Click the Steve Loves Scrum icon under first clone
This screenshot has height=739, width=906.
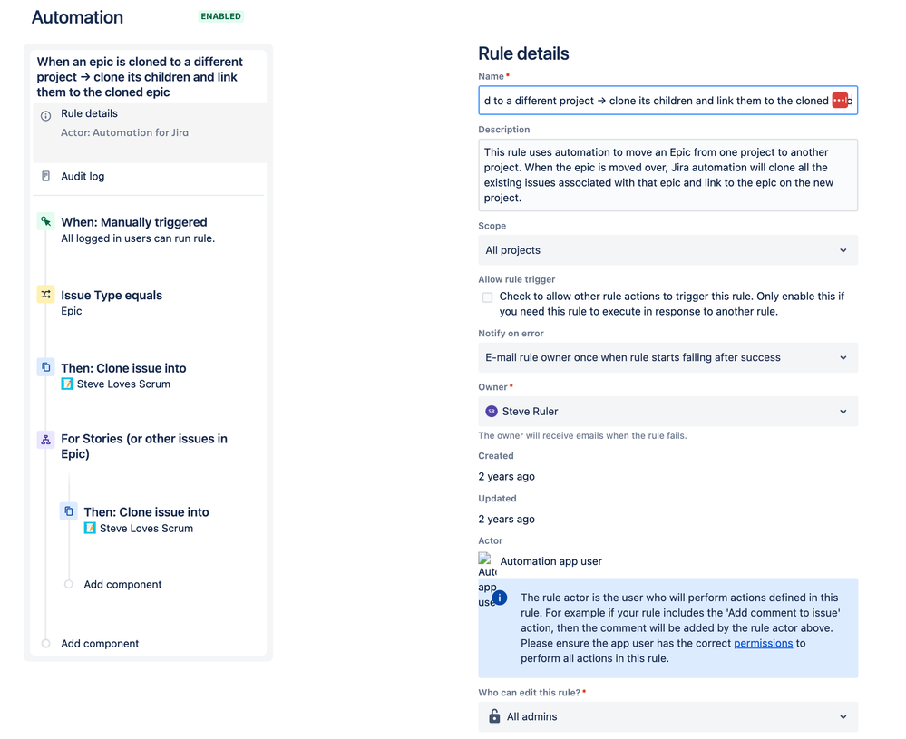[x=67, y=384]
